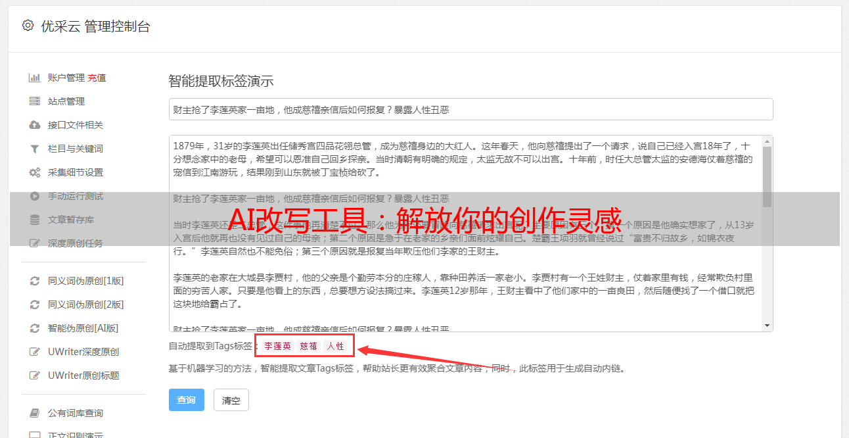Click inside the article body text area
Screen dimensions: 849x438
465,233
